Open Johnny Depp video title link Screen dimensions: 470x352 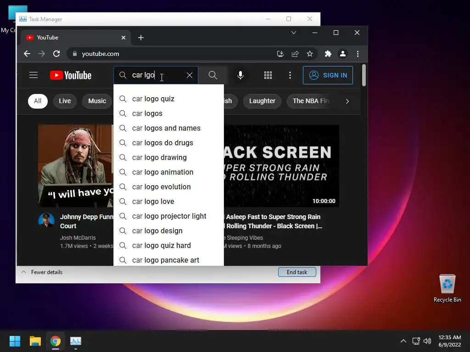point(87,221)
